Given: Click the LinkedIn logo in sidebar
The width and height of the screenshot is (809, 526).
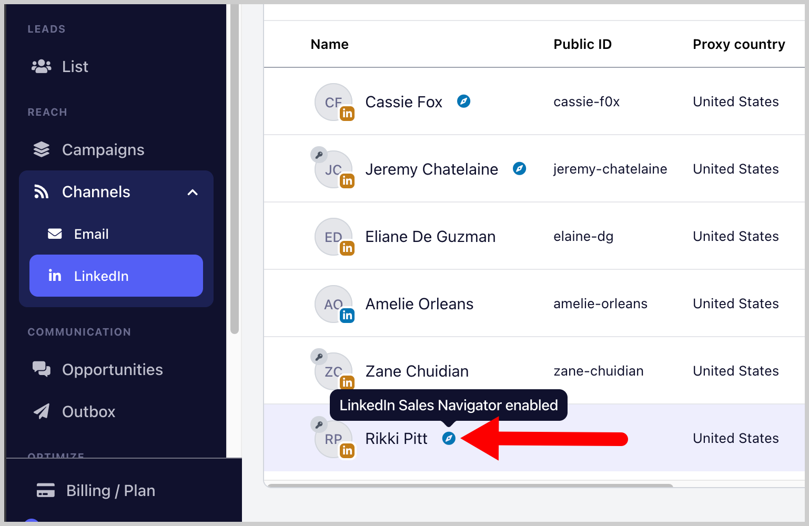Looking at the screenshot, I should click(x=55, y=275).
